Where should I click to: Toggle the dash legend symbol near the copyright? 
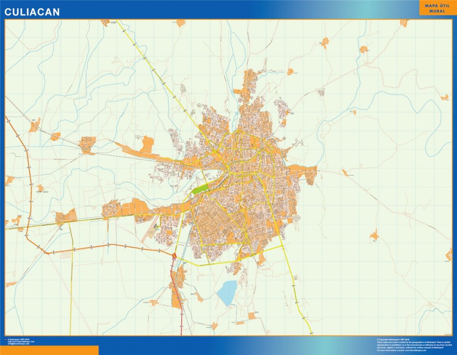[x=6, y=340]
